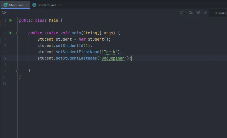This screenshot has width=227, height=138.
Task: Click the void keyword on line 3
Action: [x=65, y=33]
